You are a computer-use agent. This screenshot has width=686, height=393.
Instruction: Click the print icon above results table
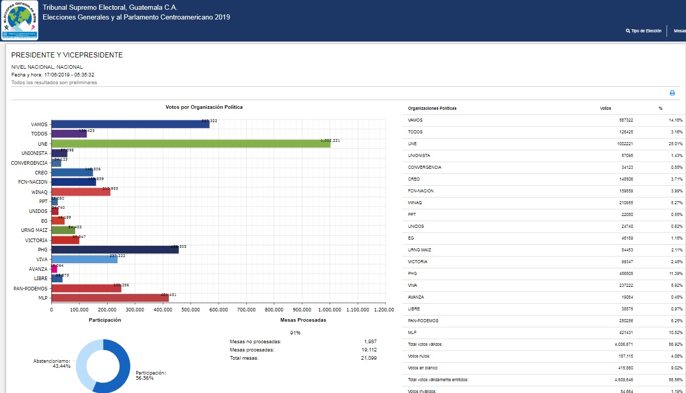pyautogui.click(x=672, y=93)
